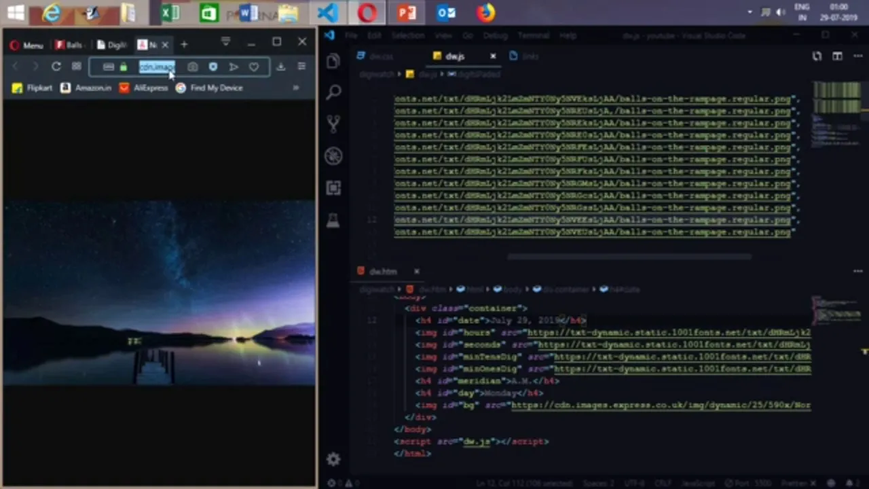
Task: Expand the hidden bookmarks chevron
Action: tap(296, 88)
